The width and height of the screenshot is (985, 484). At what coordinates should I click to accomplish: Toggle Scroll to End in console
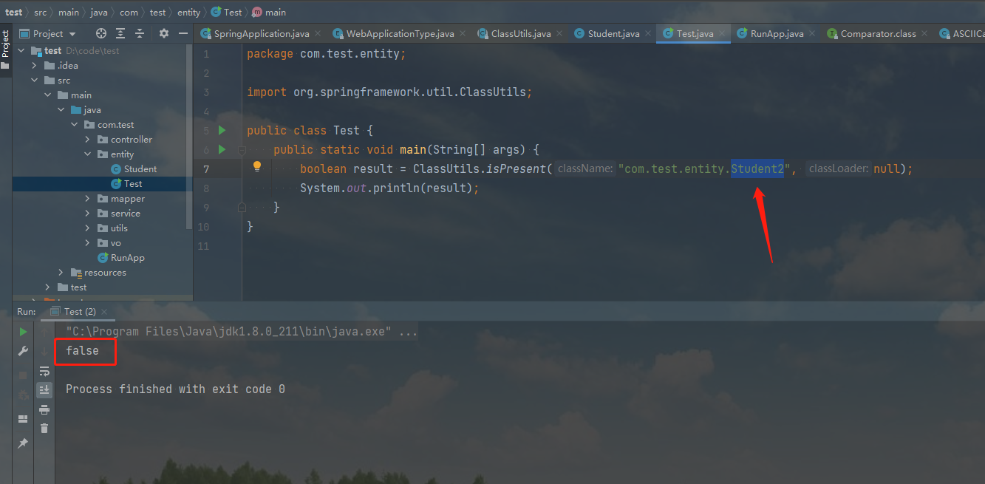click(44, 391)
